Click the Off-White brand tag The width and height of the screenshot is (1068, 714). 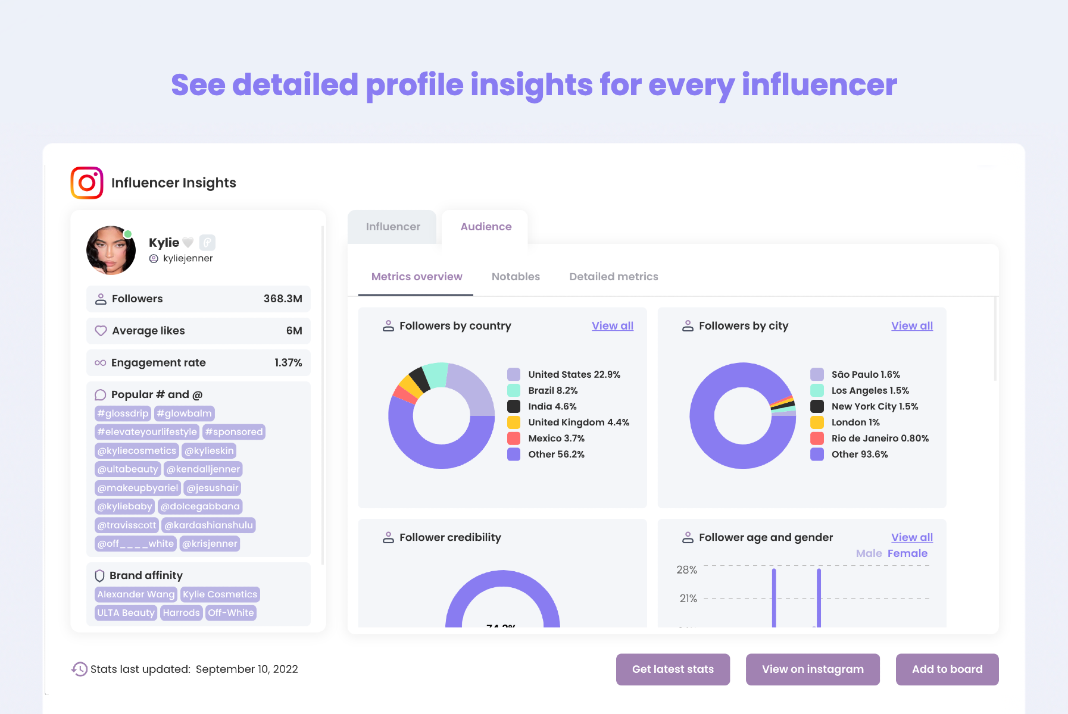230,613
